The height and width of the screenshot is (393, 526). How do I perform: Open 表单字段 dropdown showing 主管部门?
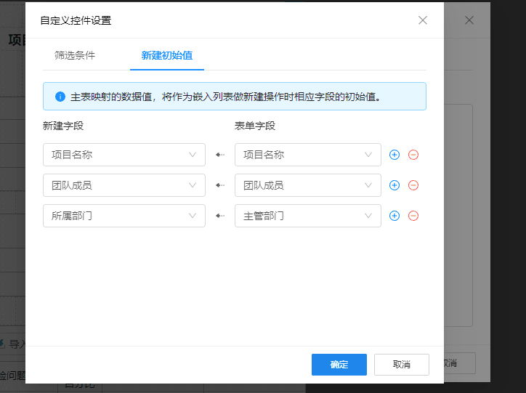coord(308,216)
